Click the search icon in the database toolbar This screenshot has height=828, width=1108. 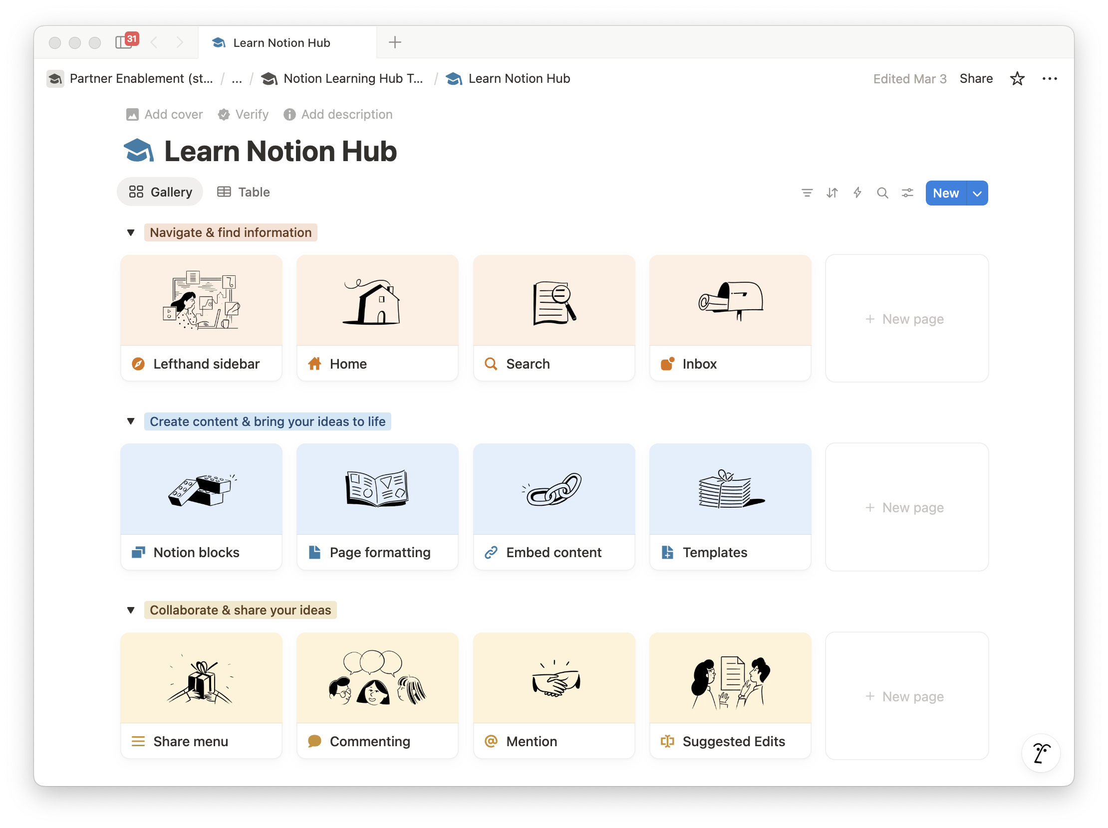[882, 193]
